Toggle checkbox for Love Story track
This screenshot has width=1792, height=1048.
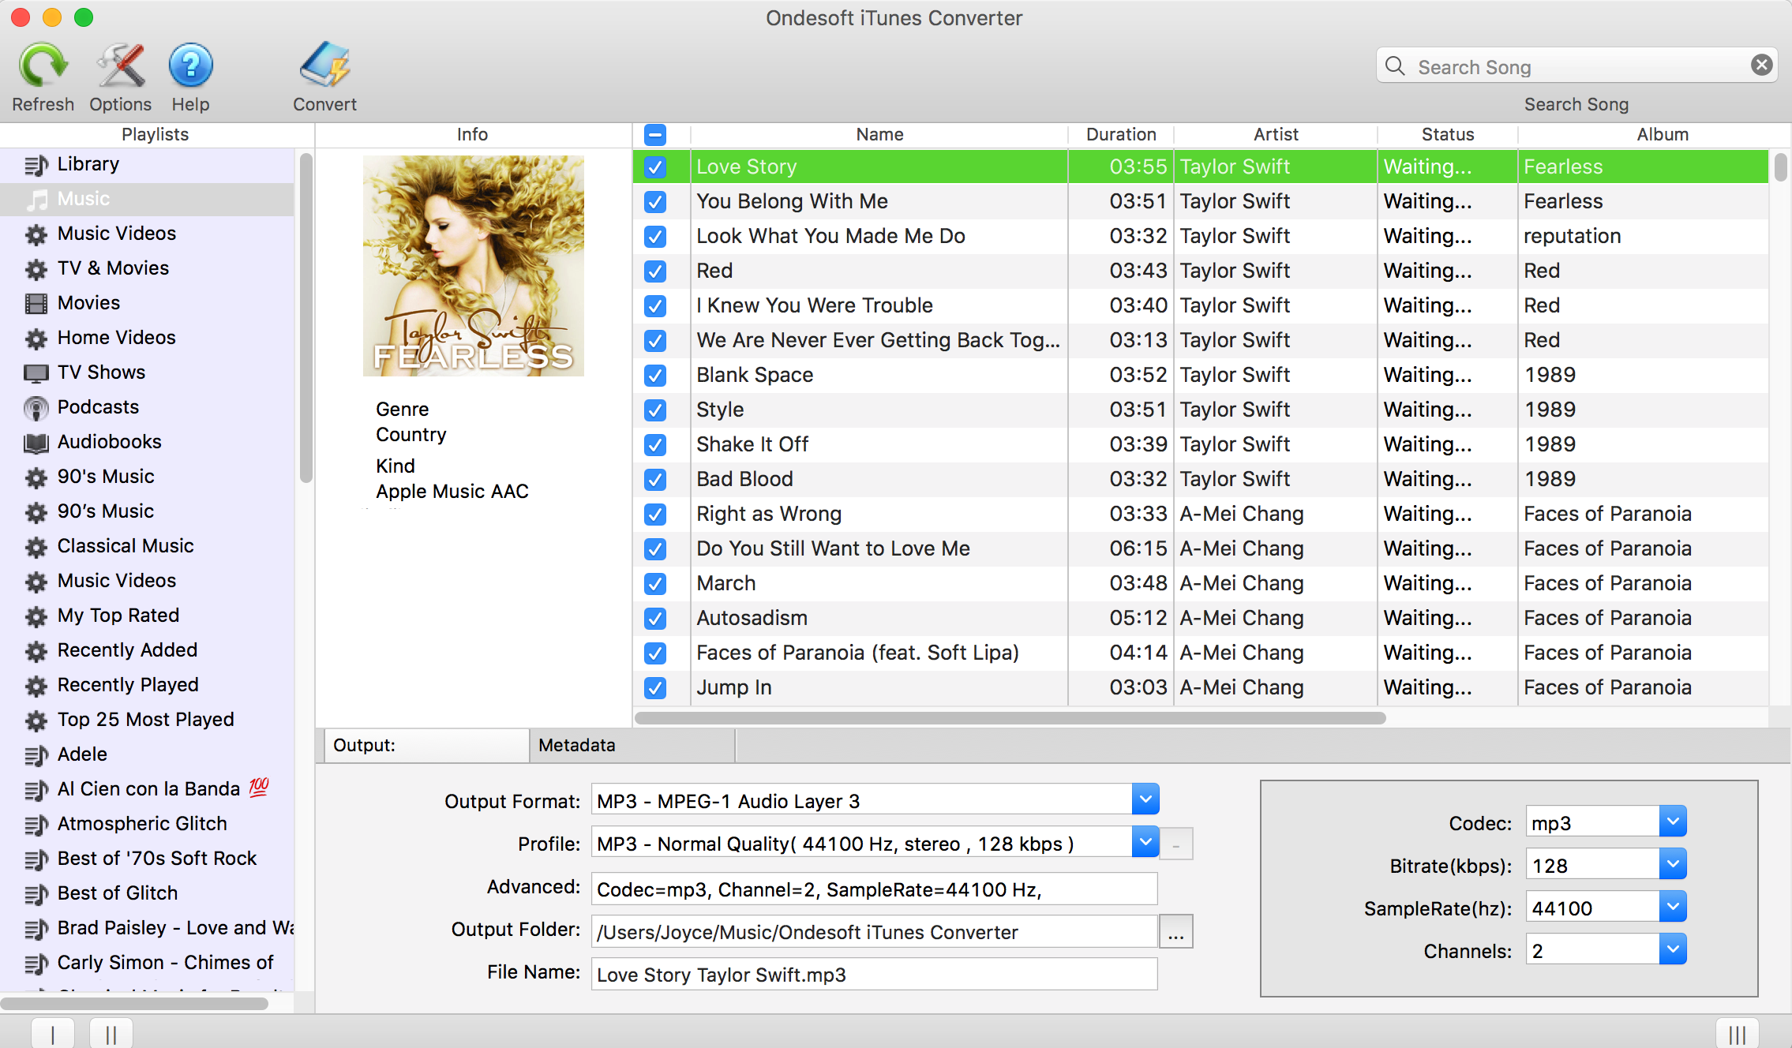655,165
